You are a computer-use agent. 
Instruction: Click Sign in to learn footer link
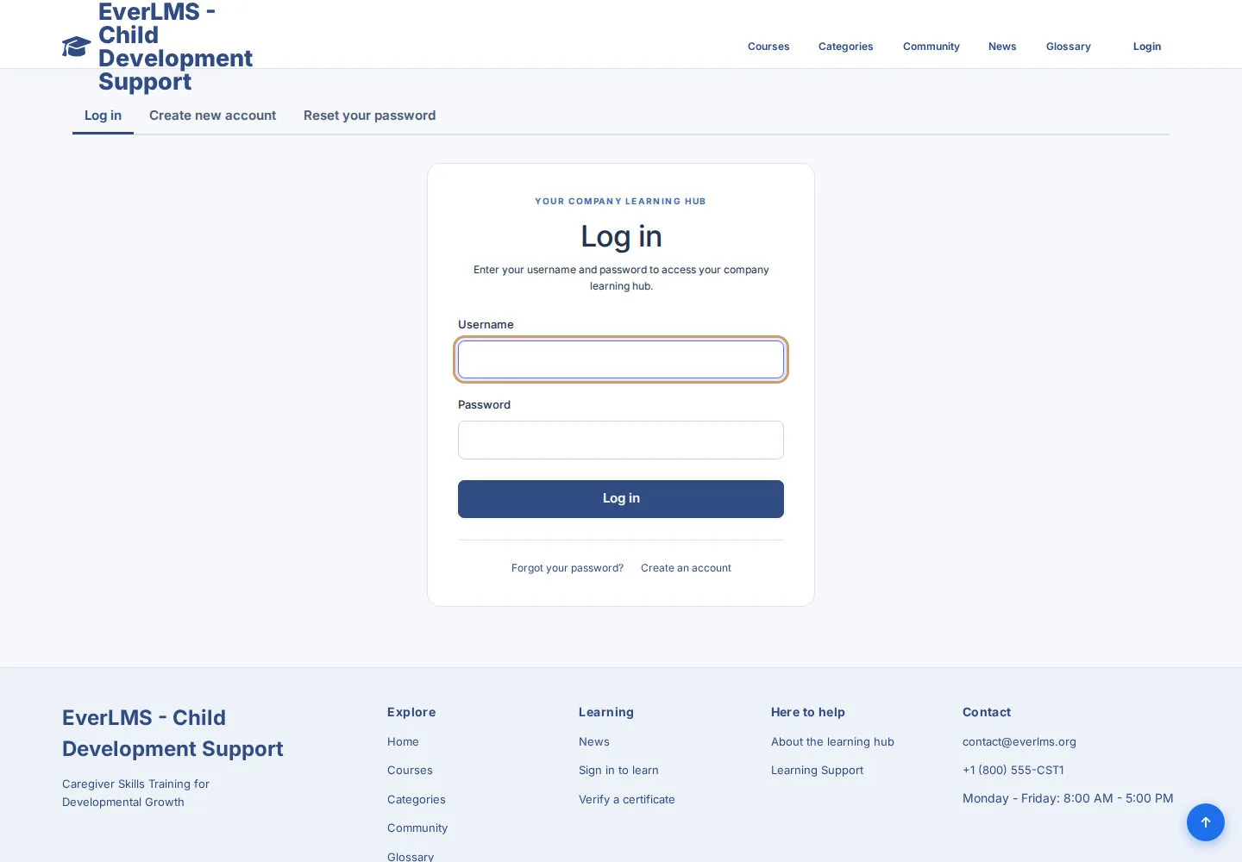point(618,771)
